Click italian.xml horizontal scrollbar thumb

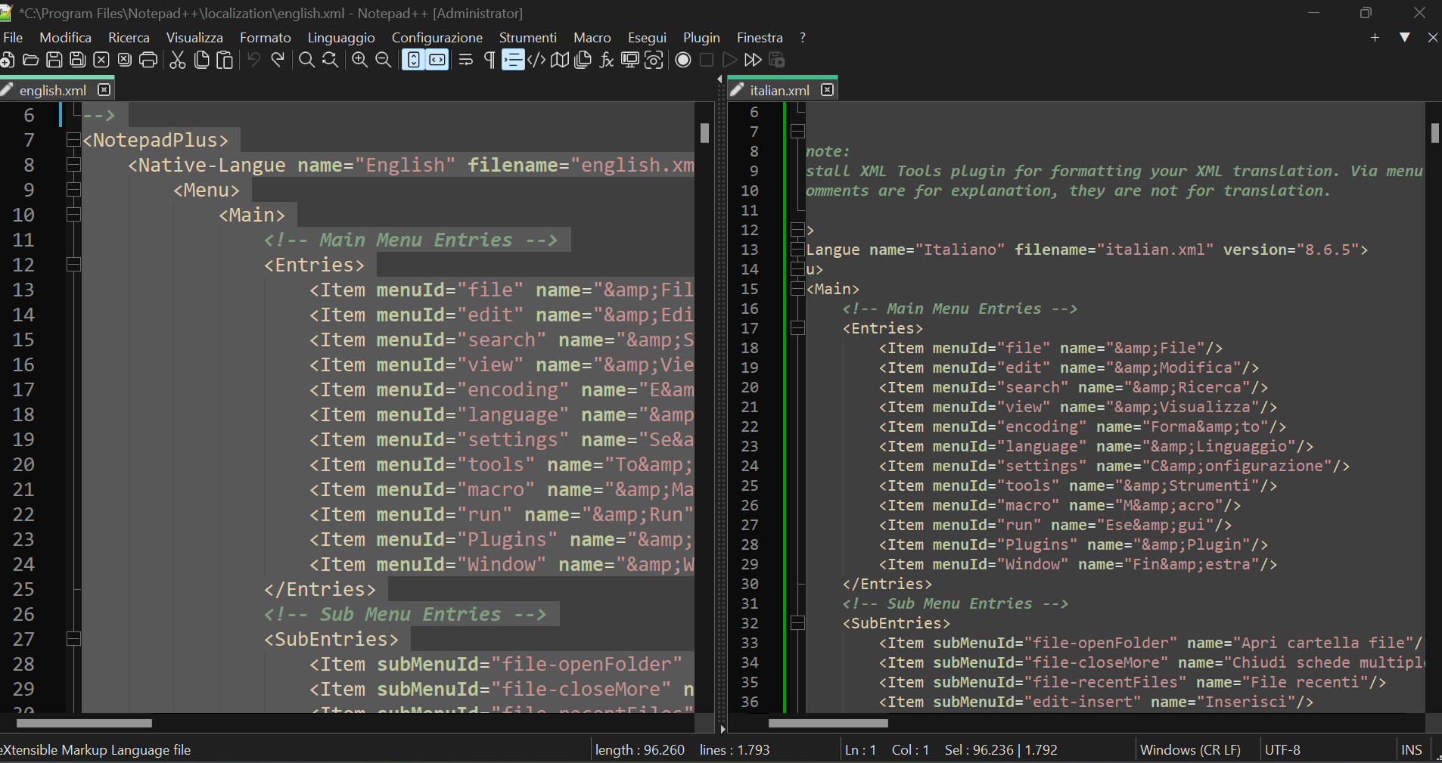828,723
